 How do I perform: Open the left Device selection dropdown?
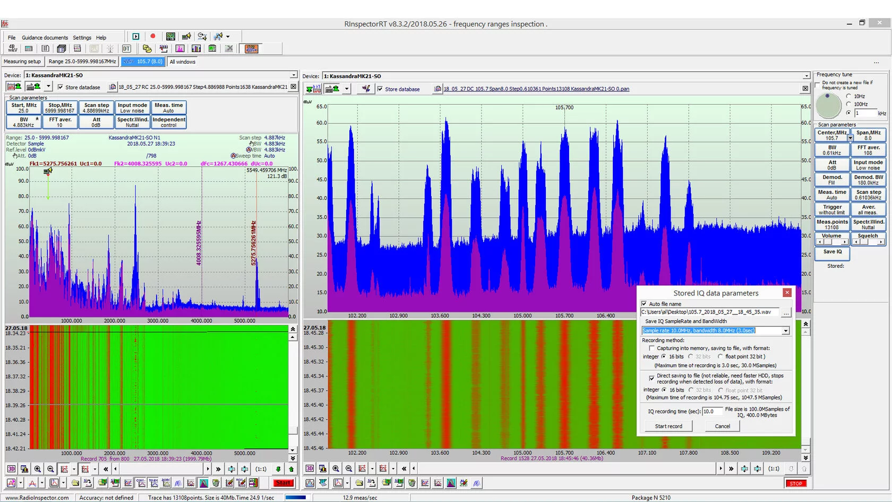pyautogui.click(x=293, y=75)
